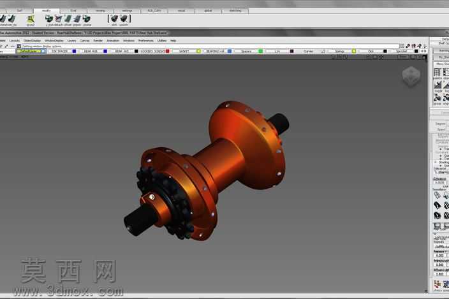The height and width of the screenshot is (299, 449).
Task: Open the Canvas menu
Action: [x=84, y=41]
